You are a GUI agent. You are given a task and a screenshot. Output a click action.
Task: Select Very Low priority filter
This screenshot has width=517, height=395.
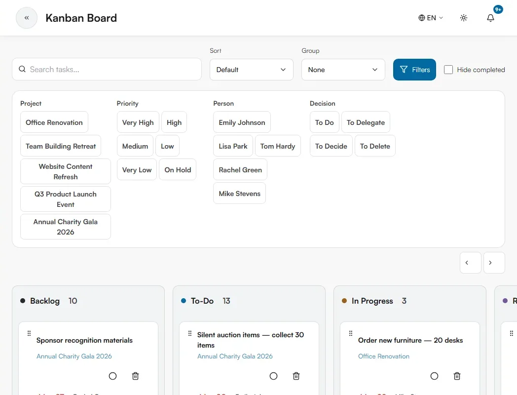click(x=137, y=170)
